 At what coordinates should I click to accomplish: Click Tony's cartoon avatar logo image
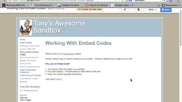pyautogui.click(x=26, y=27)
